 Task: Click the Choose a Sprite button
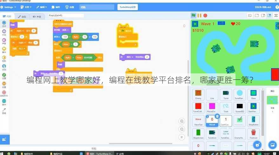click(257, 145)
